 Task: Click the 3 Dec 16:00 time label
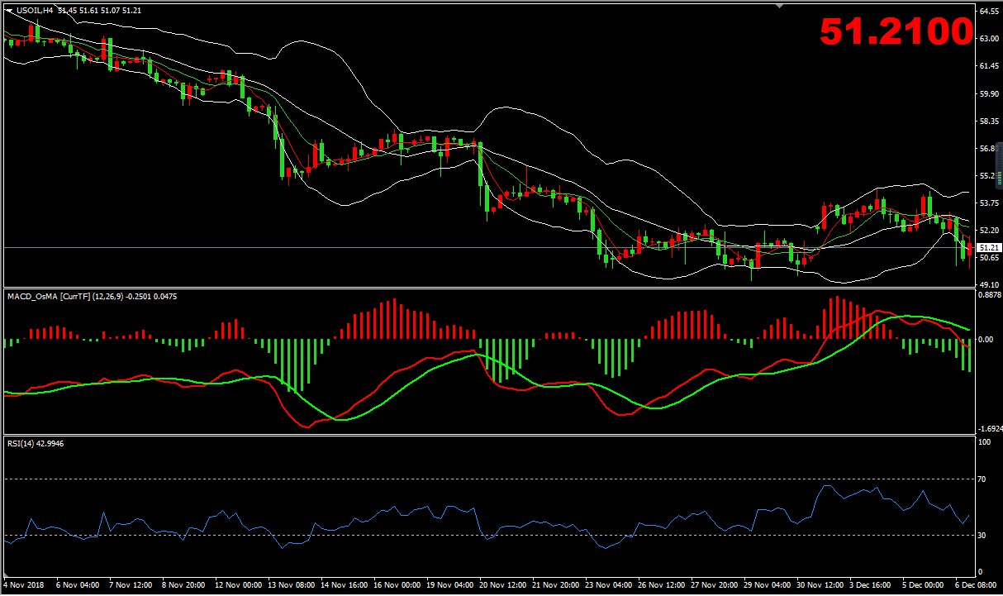pos(872,584)
